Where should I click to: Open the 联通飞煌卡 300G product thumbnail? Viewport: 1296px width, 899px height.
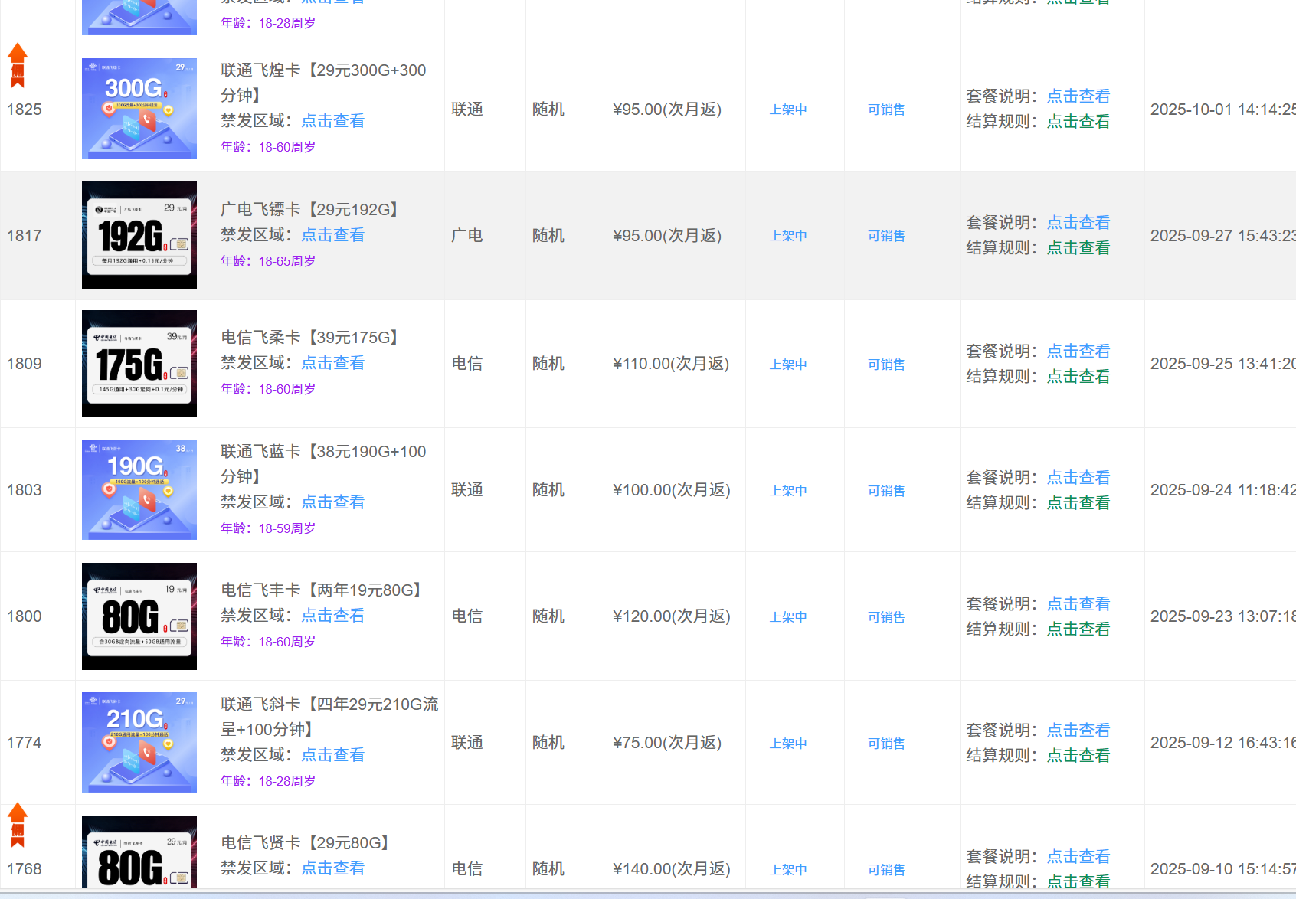(139, 109)
